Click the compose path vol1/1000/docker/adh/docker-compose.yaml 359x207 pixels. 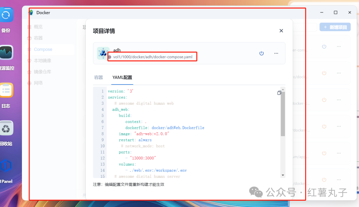(153, 57)
